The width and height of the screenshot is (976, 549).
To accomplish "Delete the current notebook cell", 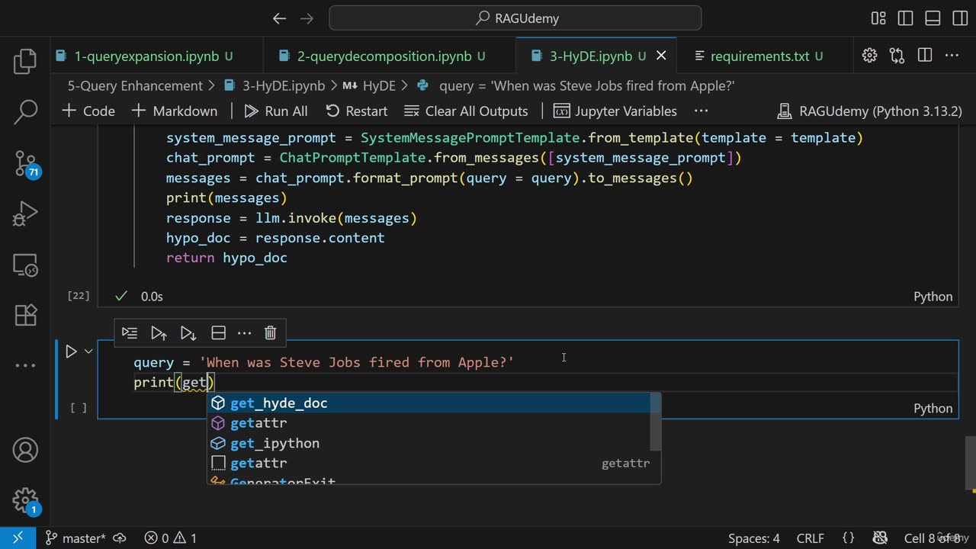I will click(x=270, y=333).
